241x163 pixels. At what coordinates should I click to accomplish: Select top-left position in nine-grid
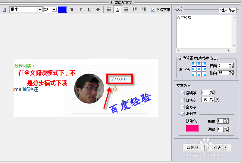click(x=194, y=64)
